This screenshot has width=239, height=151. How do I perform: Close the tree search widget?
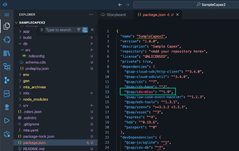tap(92, 30)
